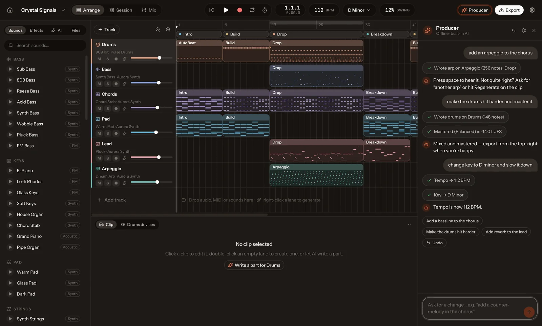Mute the Drums track
542x326 pixels.
[x=99, y=59]
